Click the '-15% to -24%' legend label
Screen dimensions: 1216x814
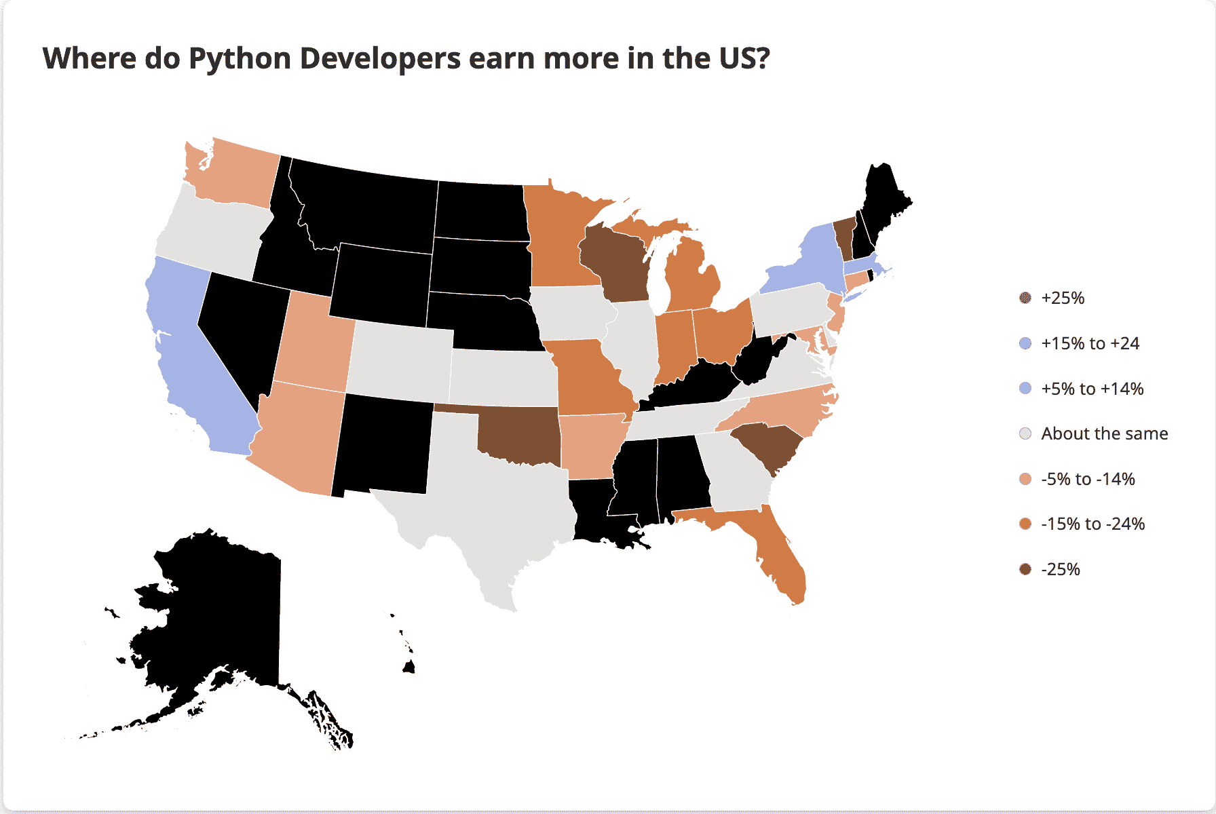coord(1093,524)
